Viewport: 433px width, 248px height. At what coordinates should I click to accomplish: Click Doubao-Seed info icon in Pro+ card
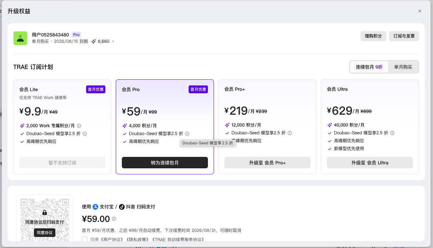point(290,133)
